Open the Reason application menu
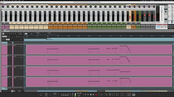The image size is (174, 97). pyautogui.click(x=4, y=1)
